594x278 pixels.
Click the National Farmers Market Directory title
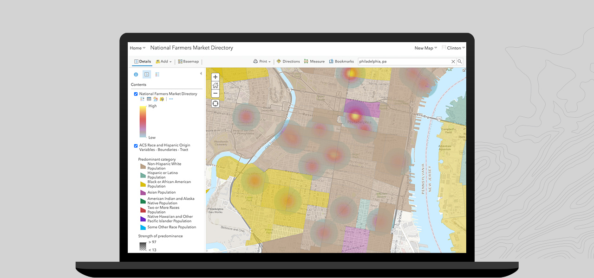tap(192, 48)
